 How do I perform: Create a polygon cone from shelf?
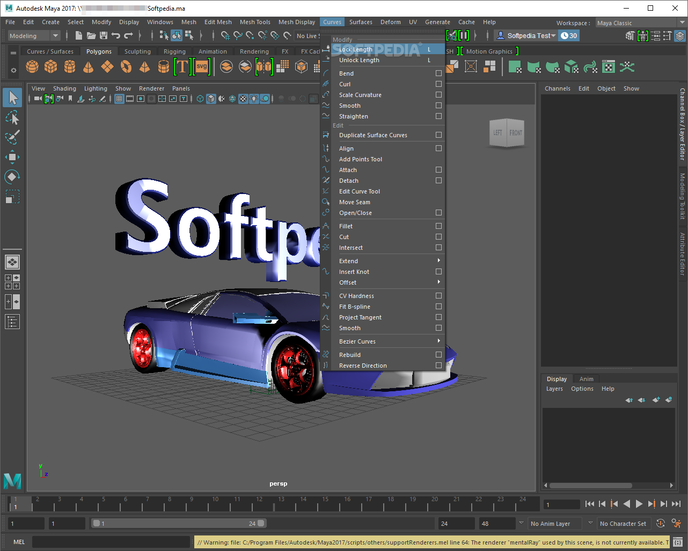(89, 66)
